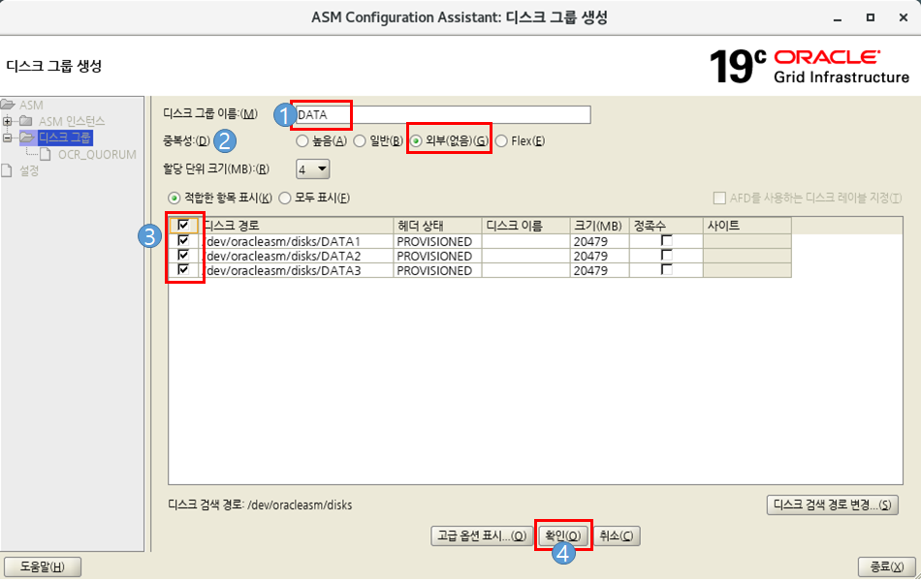Click /dev/oracleasm/disks/DATA3 path cell
Viewport: 921px width, 581px height.
(297, 270)
